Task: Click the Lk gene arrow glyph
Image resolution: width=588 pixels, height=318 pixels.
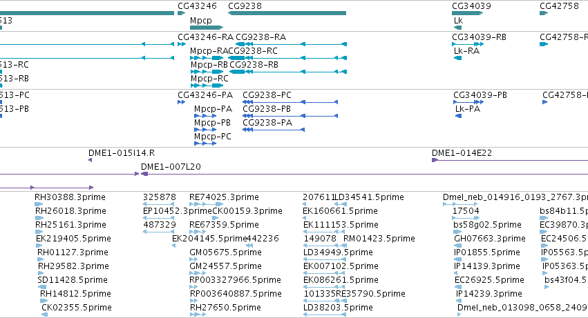Action: click(x=457, y=28)
